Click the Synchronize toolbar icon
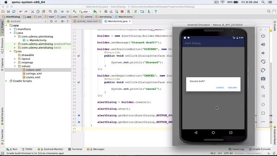 click(14, 12)
